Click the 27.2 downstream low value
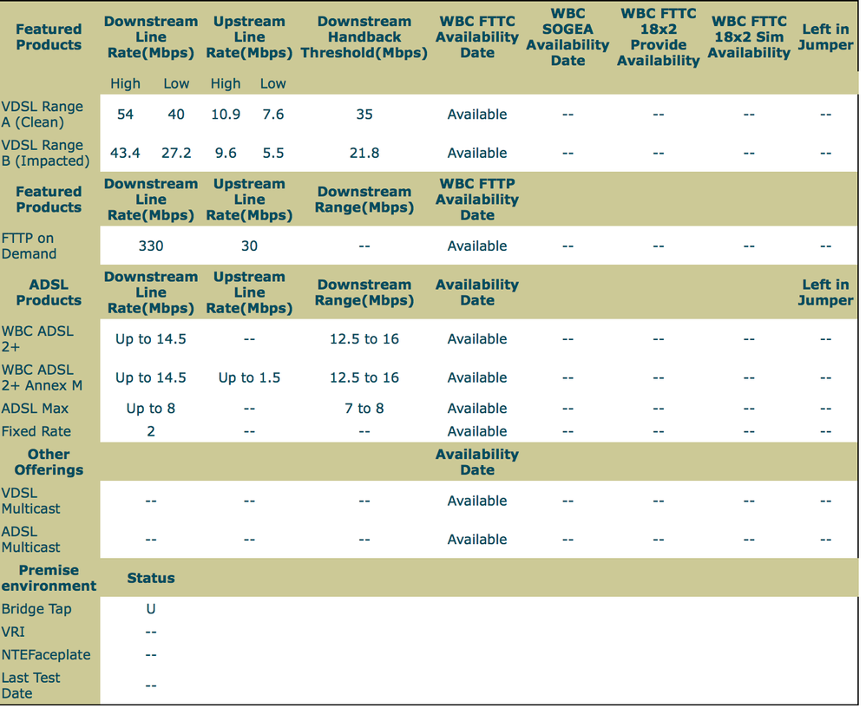This screenshot has height=708, width=866. 176,153
